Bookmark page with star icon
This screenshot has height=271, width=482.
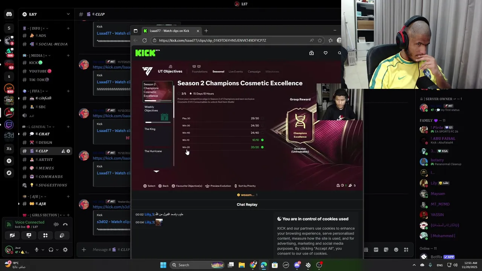click(x=320, y=40)
